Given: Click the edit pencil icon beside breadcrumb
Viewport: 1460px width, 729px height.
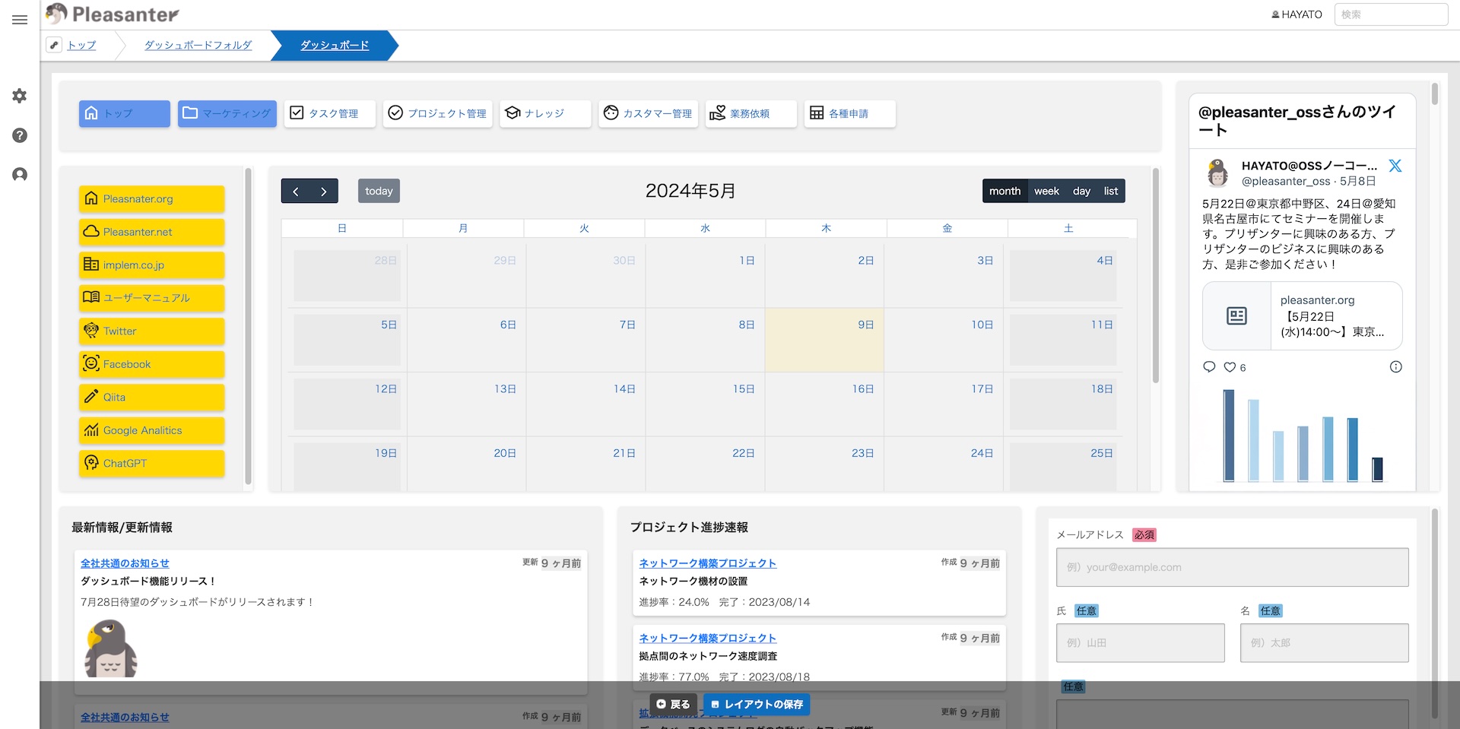Looking at the screenshot, I should point(54,45).
